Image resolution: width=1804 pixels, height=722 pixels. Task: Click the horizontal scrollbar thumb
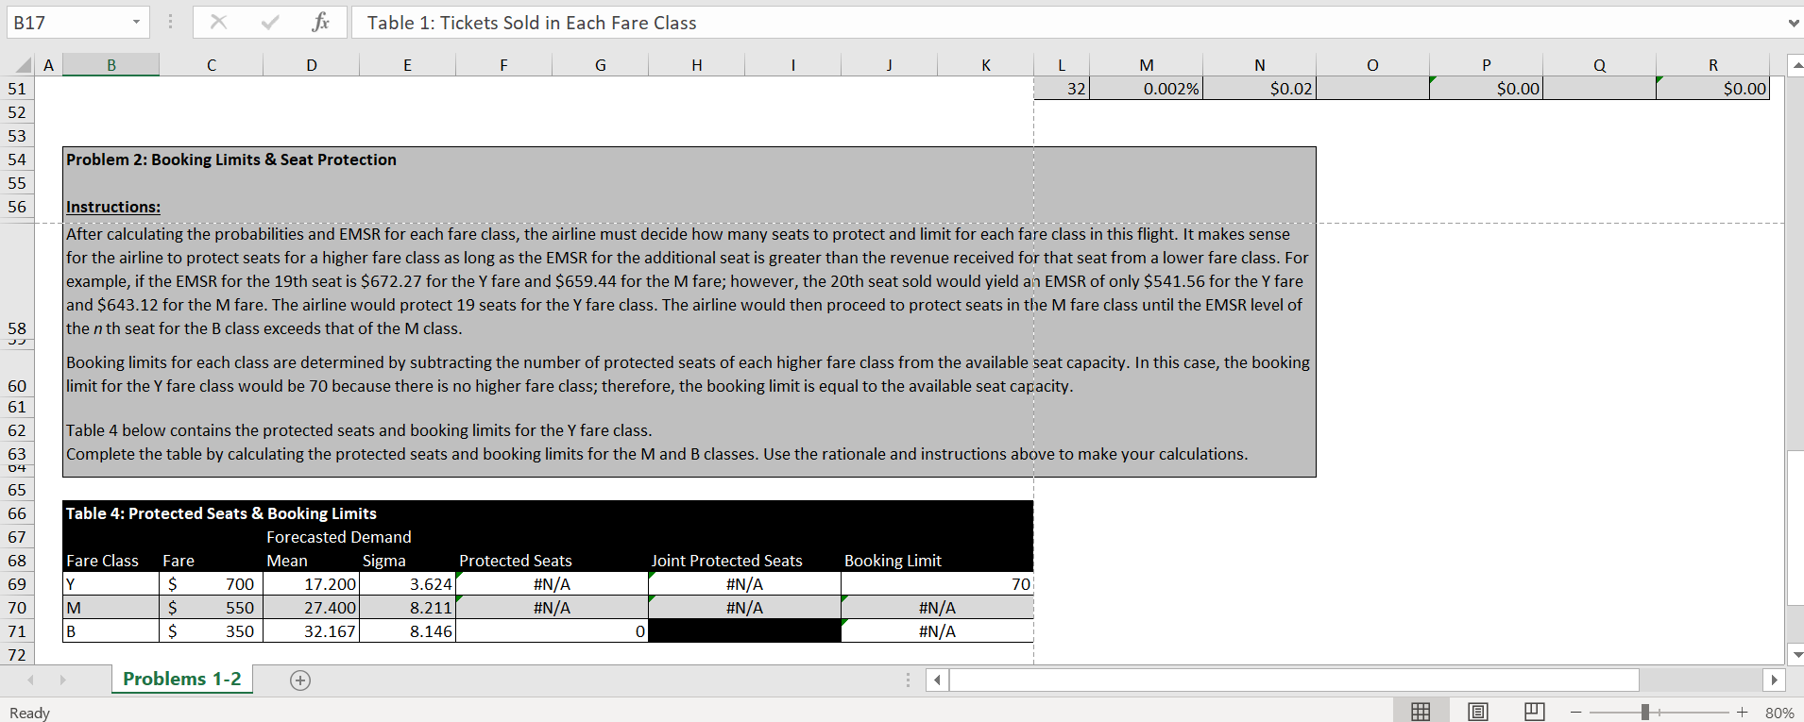click(x=1294, y=680)
